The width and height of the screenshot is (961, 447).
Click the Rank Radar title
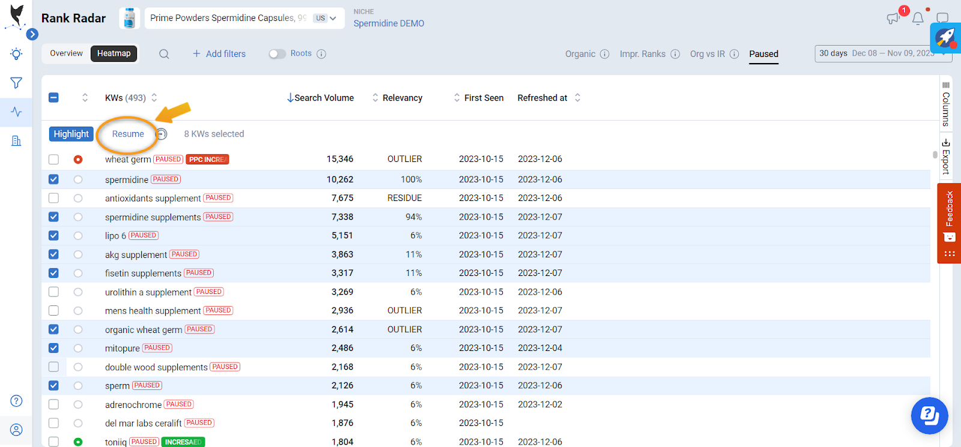73,18
